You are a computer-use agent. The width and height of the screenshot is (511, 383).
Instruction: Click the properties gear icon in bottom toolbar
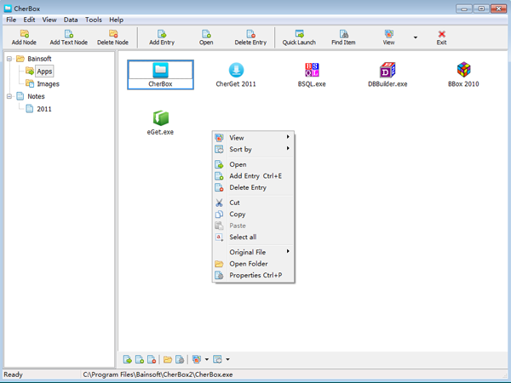tap(180, 359)
